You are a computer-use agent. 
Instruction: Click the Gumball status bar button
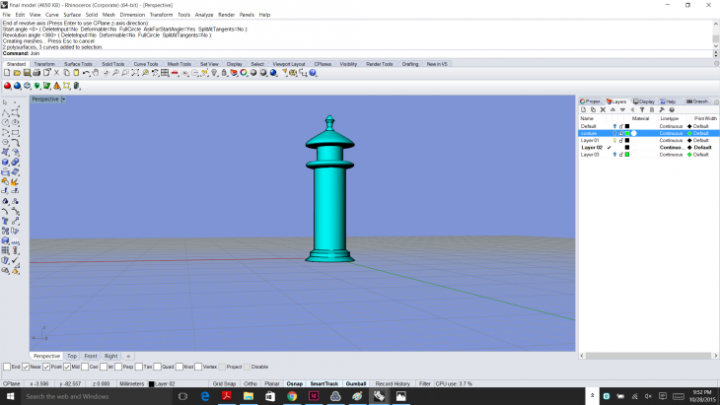click(x=355, y=383)
